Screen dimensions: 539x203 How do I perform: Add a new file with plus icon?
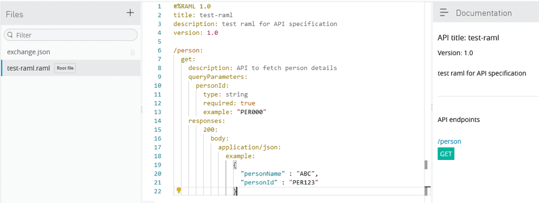coord(130,13)
